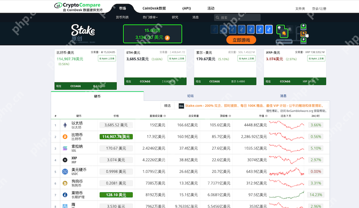
Task: Click the 3.074美元 price on XRP card
Action: click(275, 59)
